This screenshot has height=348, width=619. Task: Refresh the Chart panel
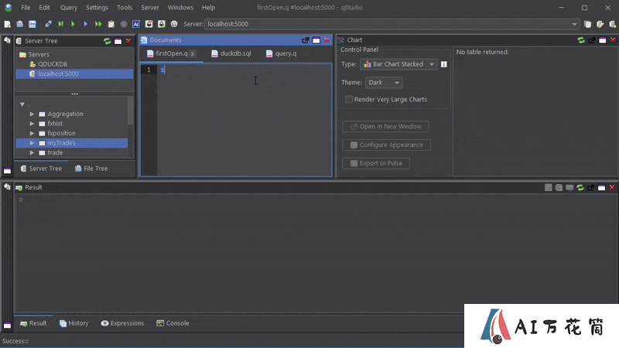tap(581, 40)
